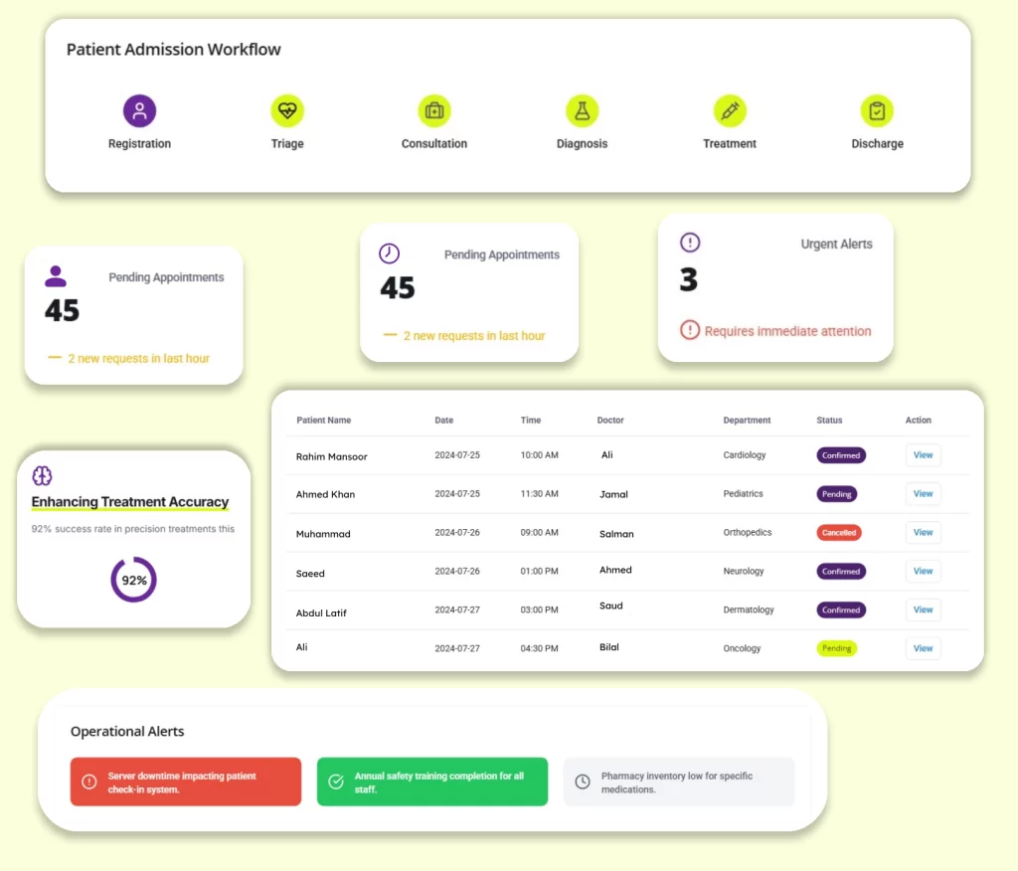
Task: Click the Patient Admission Workflow title
Action: [x=173, y=50]
